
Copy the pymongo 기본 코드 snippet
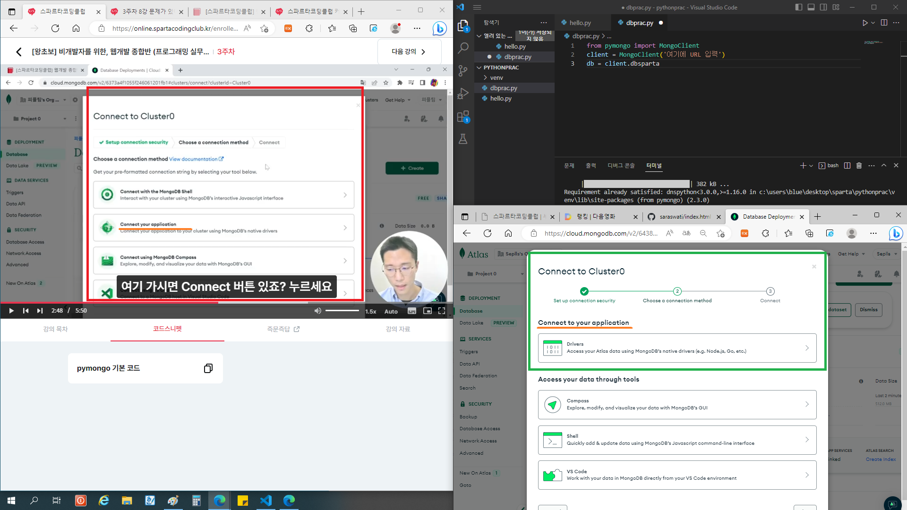(208, 368)
